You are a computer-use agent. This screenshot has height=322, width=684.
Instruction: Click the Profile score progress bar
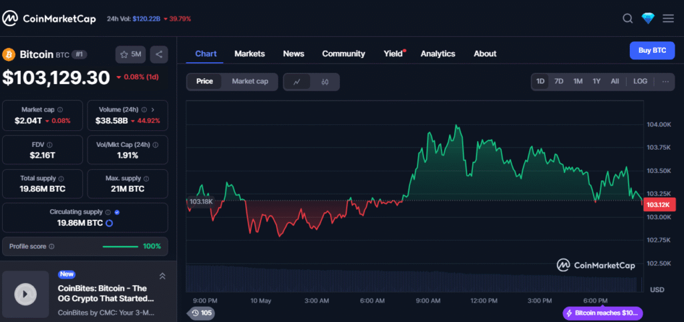(120, 247)
